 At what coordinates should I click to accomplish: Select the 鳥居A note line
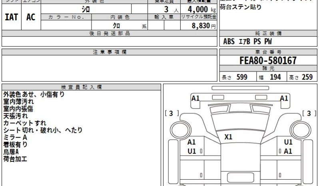tap(11, 152)
